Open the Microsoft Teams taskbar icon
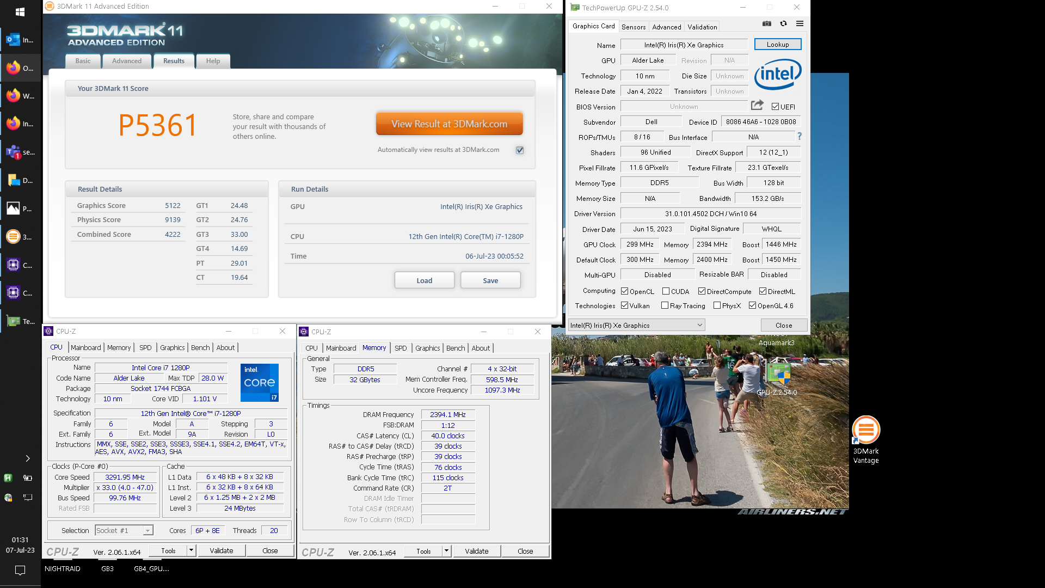Image resolution: width=1045 pixels, height=588 pixels. tap(20, 152)
